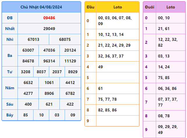Select the Loto header in the purple table
This screenshot has width=187, height=138.
[170, 7]
